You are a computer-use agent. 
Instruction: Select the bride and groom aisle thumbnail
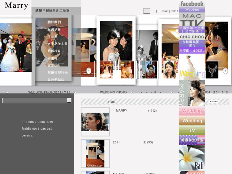(106, 70)
